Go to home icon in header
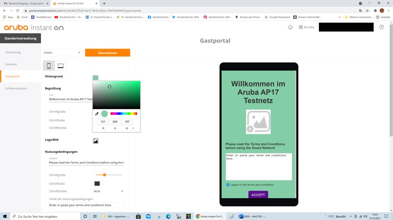The height and width of the screenshot is (220, 393). 290,27
